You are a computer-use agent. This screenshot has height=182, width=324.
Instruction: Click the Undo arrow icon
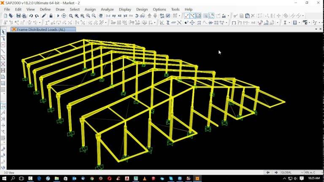coord(31,16)
